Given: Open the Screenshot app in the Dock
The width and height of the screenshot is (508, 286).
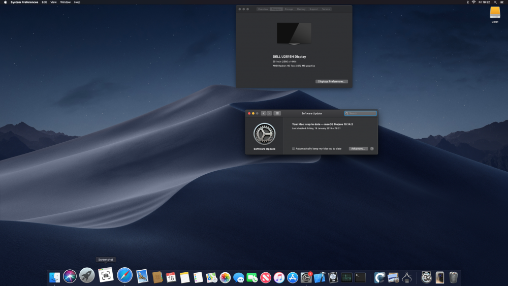Looking at the screenshot, I should [106, 275].
